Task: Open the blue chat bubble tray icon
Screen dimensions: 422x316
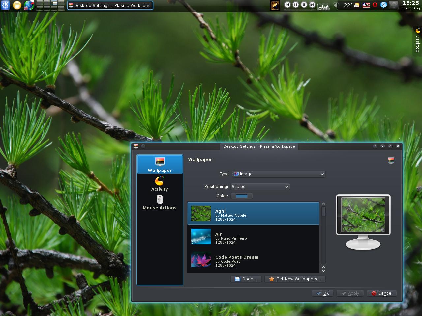Action: 383,5
